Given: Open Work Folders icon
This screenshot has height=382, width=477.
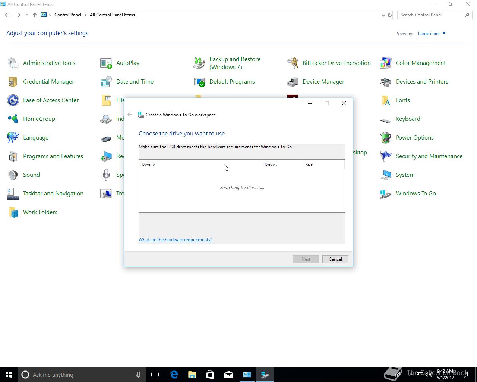Looking at the screenshot, I should pyautogui.click(x=13, y=212).
